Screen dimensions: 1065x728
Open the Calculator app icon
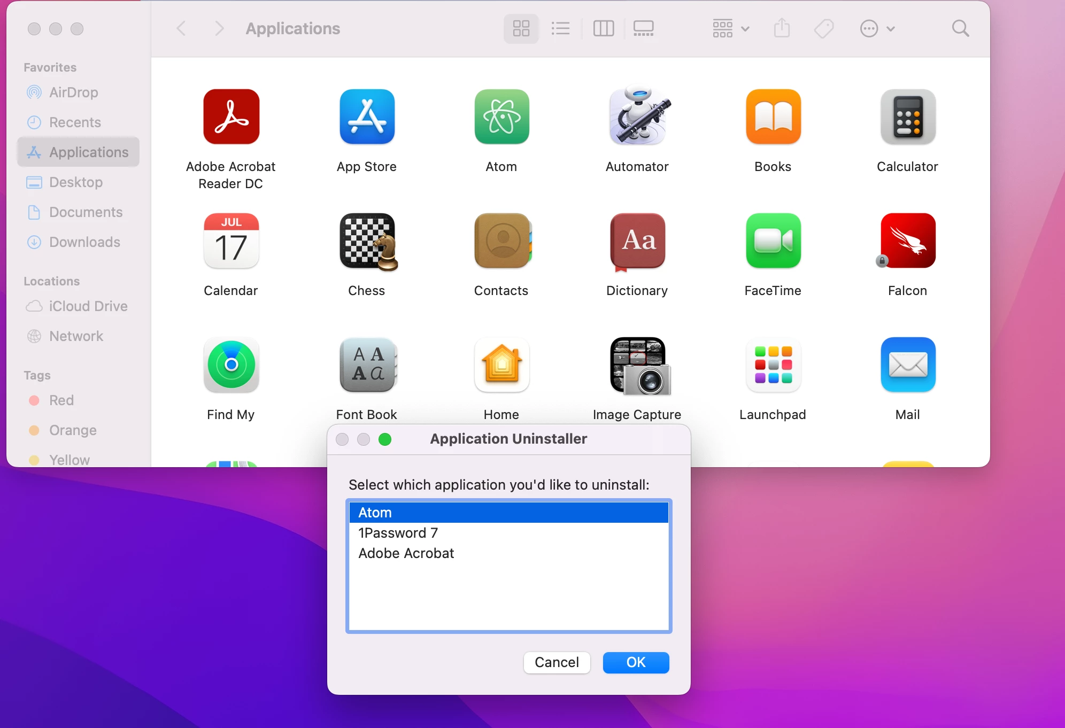pos(908,117)
